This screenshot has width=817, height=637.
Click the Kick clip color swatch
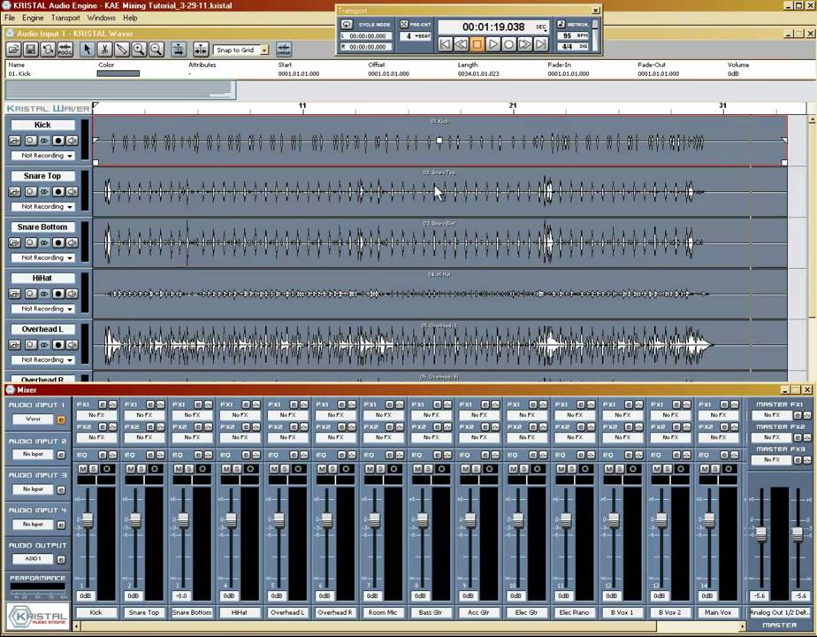pos(118,73)
